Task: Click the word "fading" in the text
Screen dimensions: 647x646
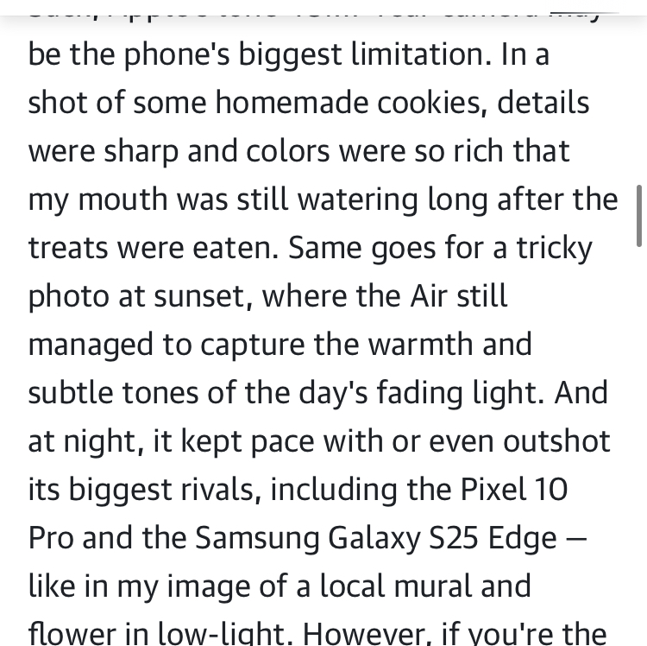Action: (x=419, y=395)
